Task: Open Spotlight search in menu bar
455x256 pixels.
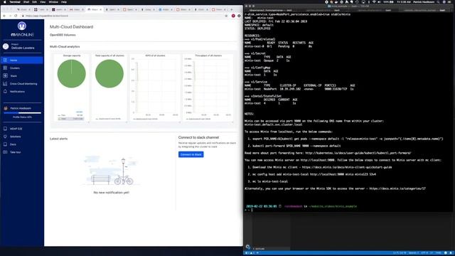Action: [x=439, y=2]
